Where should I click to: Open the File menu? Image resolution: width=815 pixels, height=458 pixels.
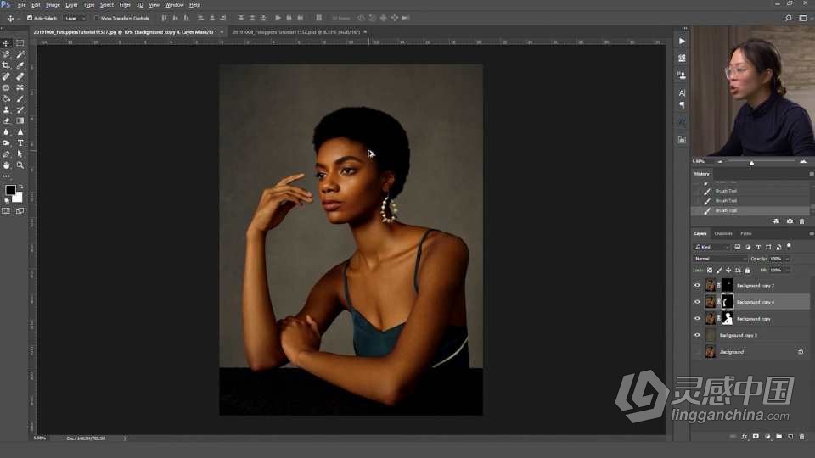pyautogui.click(x=22, y=5)
